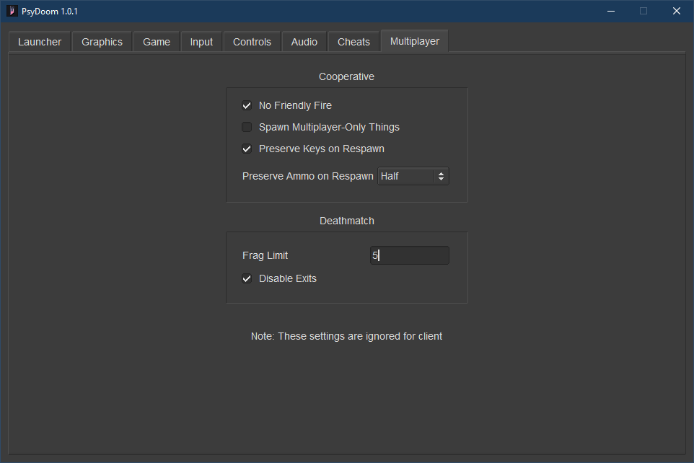Close the PsyDoom window
Screen dimensions: 694x463
point(676,11)
